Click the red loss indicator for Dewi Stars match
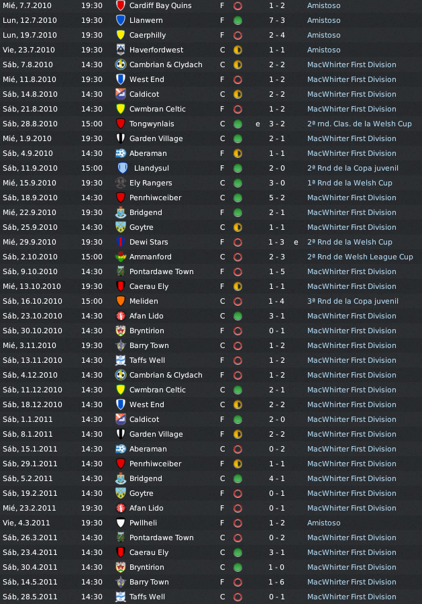This screenshot has width=422, height=604. [238, 242]
